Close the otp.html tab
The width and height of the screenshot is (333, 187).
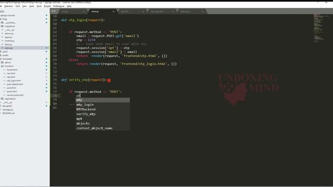144,11
